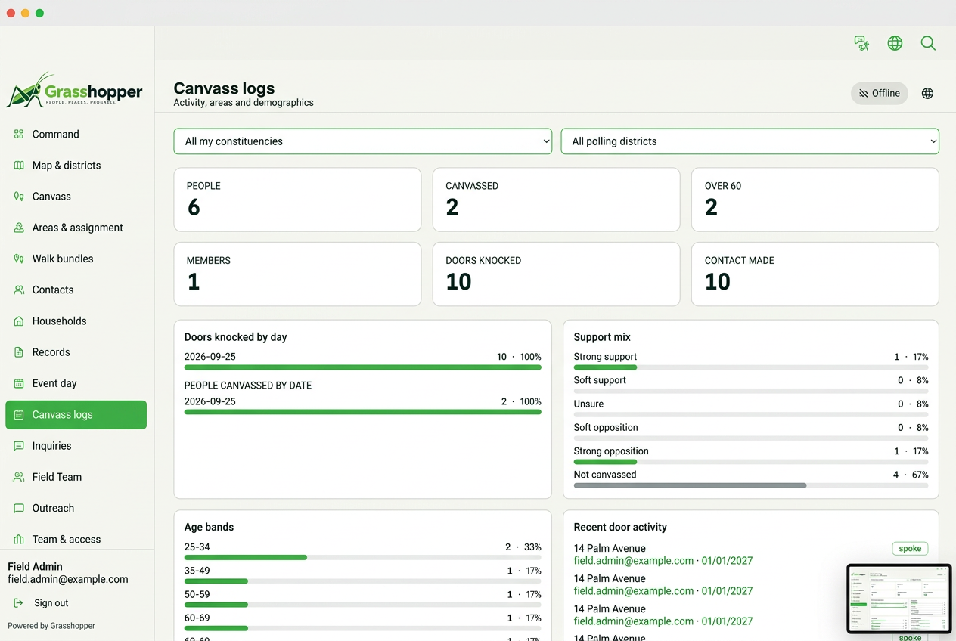This screenshot has width=956, height=641.
Task: Click the '35-49' age band label
Action: 197,571
